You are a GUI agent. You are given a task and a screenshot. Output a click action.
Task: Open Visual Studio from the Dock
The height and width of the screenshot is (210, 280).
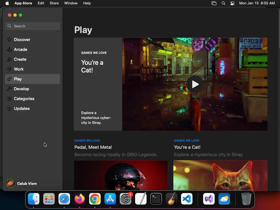coord(209,199)
